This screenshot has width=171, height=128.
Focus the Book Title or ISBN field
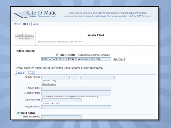pyautogui.click(x=76, y=59)
